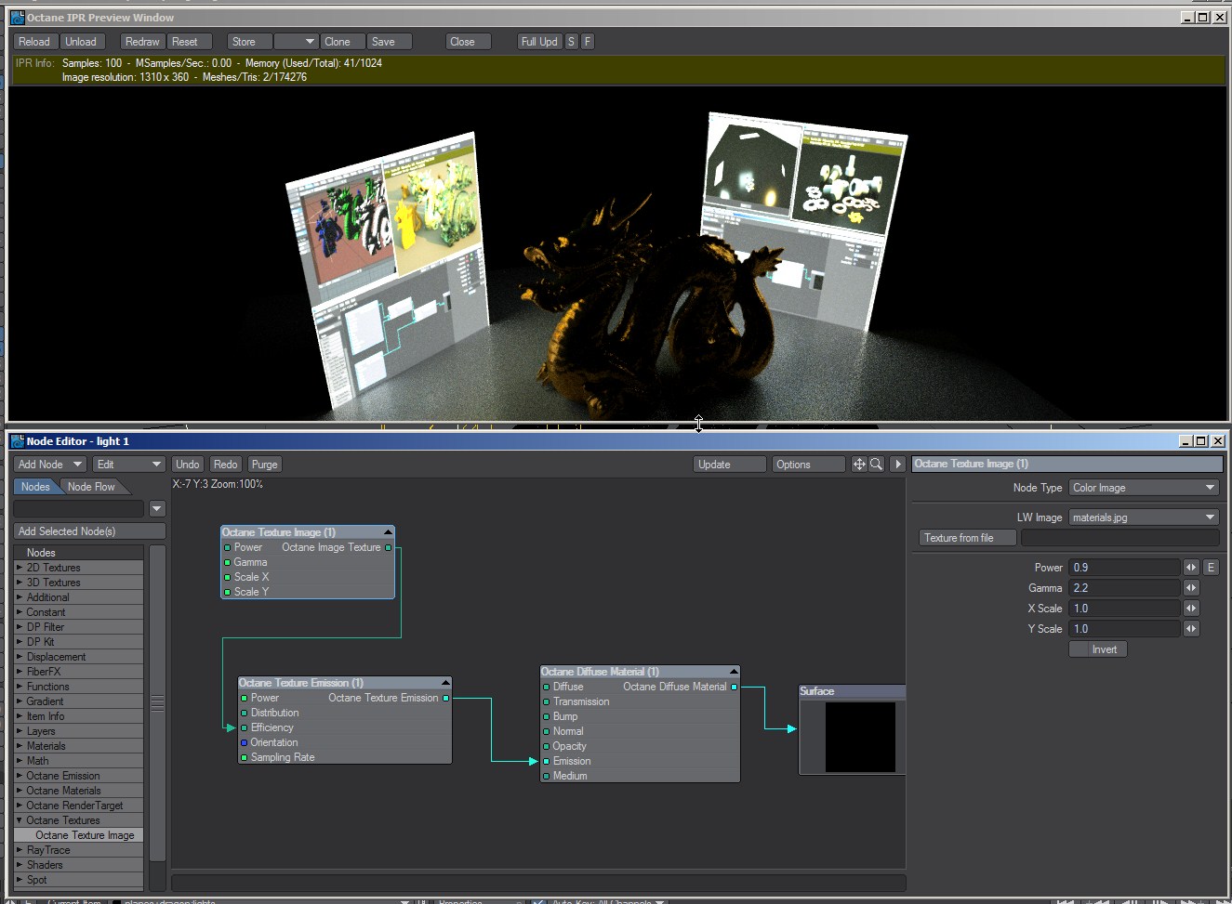This screenshot has width=1232, height=904.
Task: Click Opacity input port on Diffuse Material node
Action: coord(546,746)
